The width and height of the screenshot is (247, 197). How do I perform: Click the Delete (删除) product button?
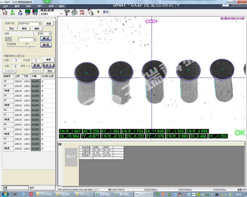tap(37, 28)
